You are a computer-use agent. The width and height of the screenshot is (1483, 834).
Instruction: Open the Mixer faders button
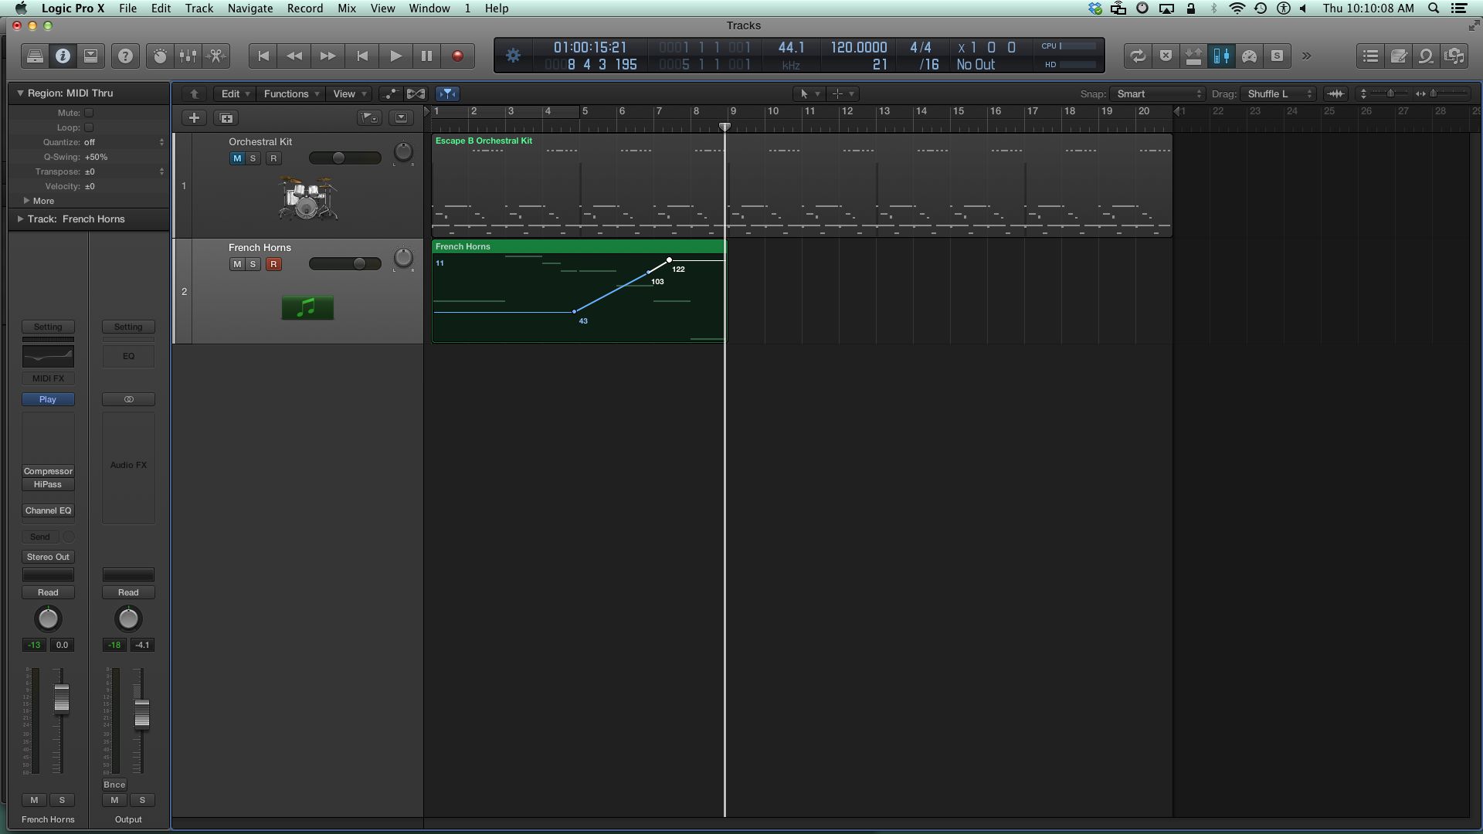[188, 56]
